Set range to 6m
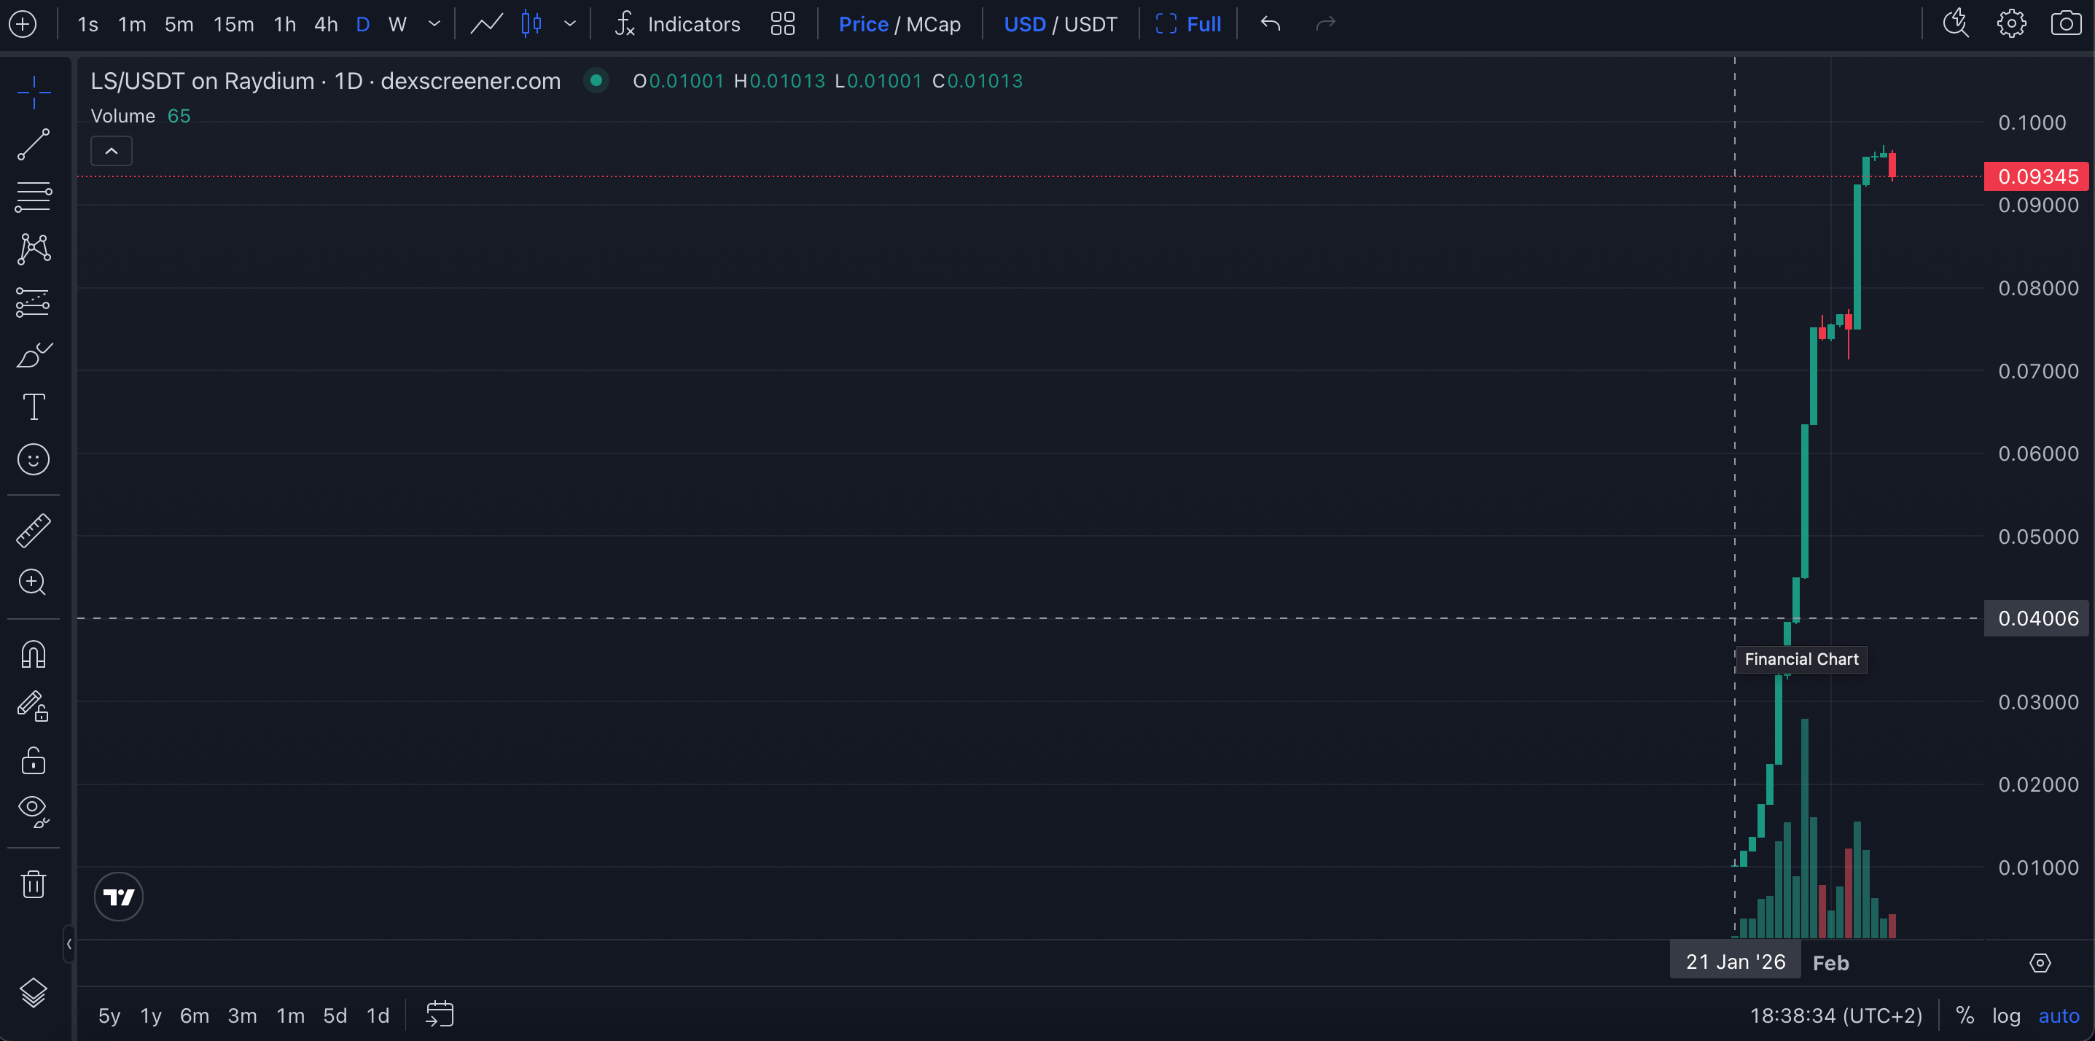 195,1015
